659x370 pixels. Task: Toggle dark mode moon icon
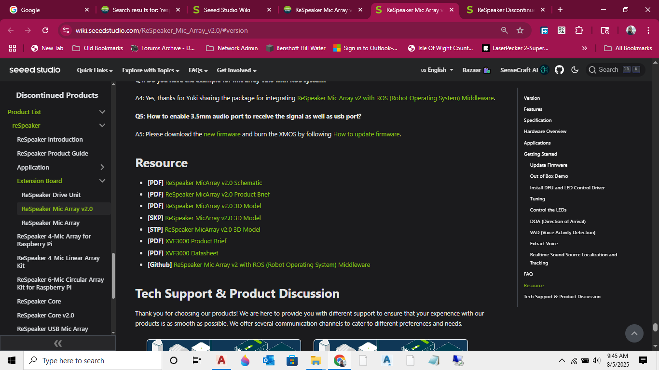pos(575,70)
